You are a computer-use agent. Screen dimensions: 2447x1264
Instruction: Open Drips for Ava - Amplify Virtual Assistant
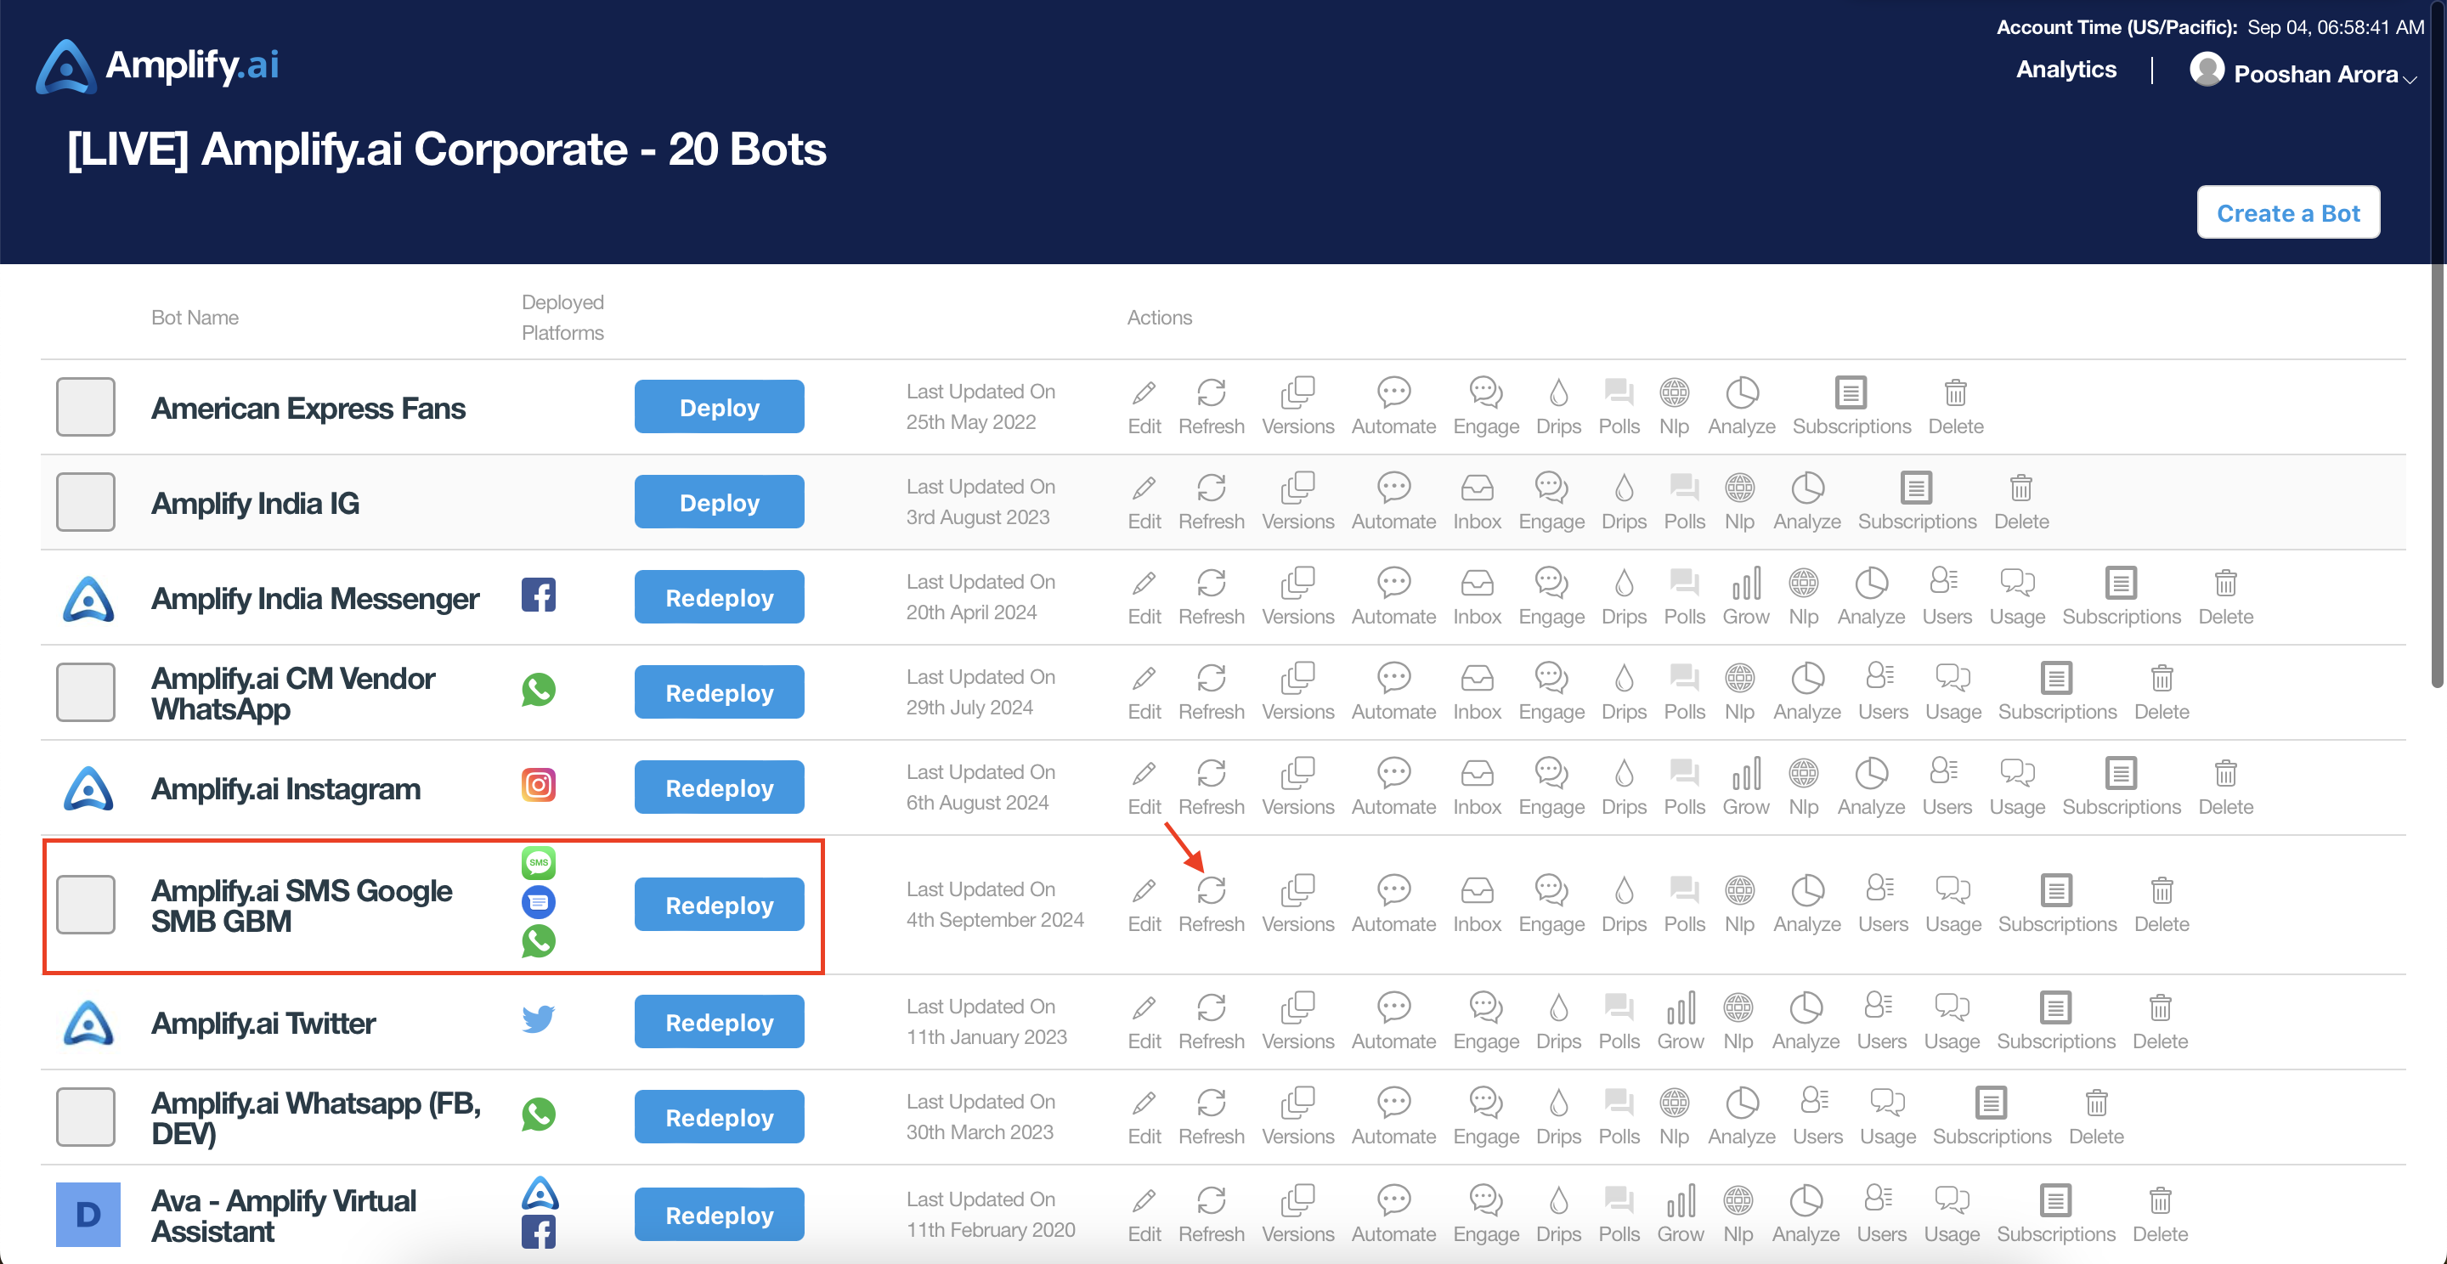coord(1558,1214)
